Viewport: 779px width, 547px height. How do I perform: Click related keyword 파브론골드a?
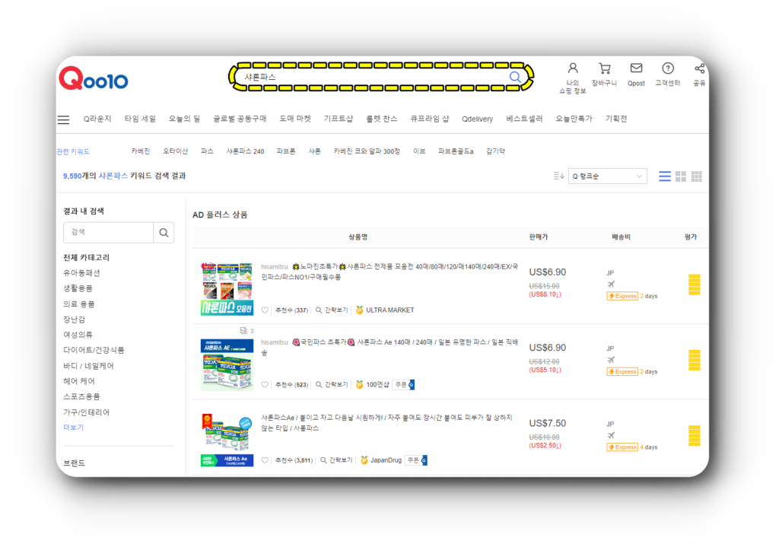tap(456, 151)
